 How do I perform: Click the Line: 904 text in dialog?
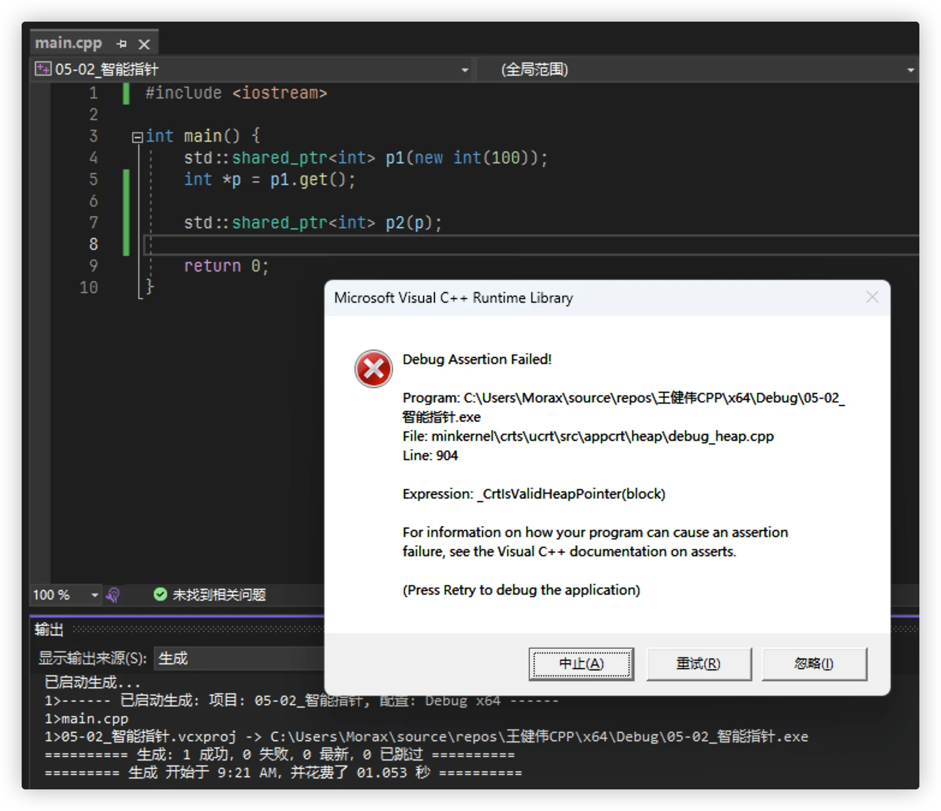[x=430, y=455]
